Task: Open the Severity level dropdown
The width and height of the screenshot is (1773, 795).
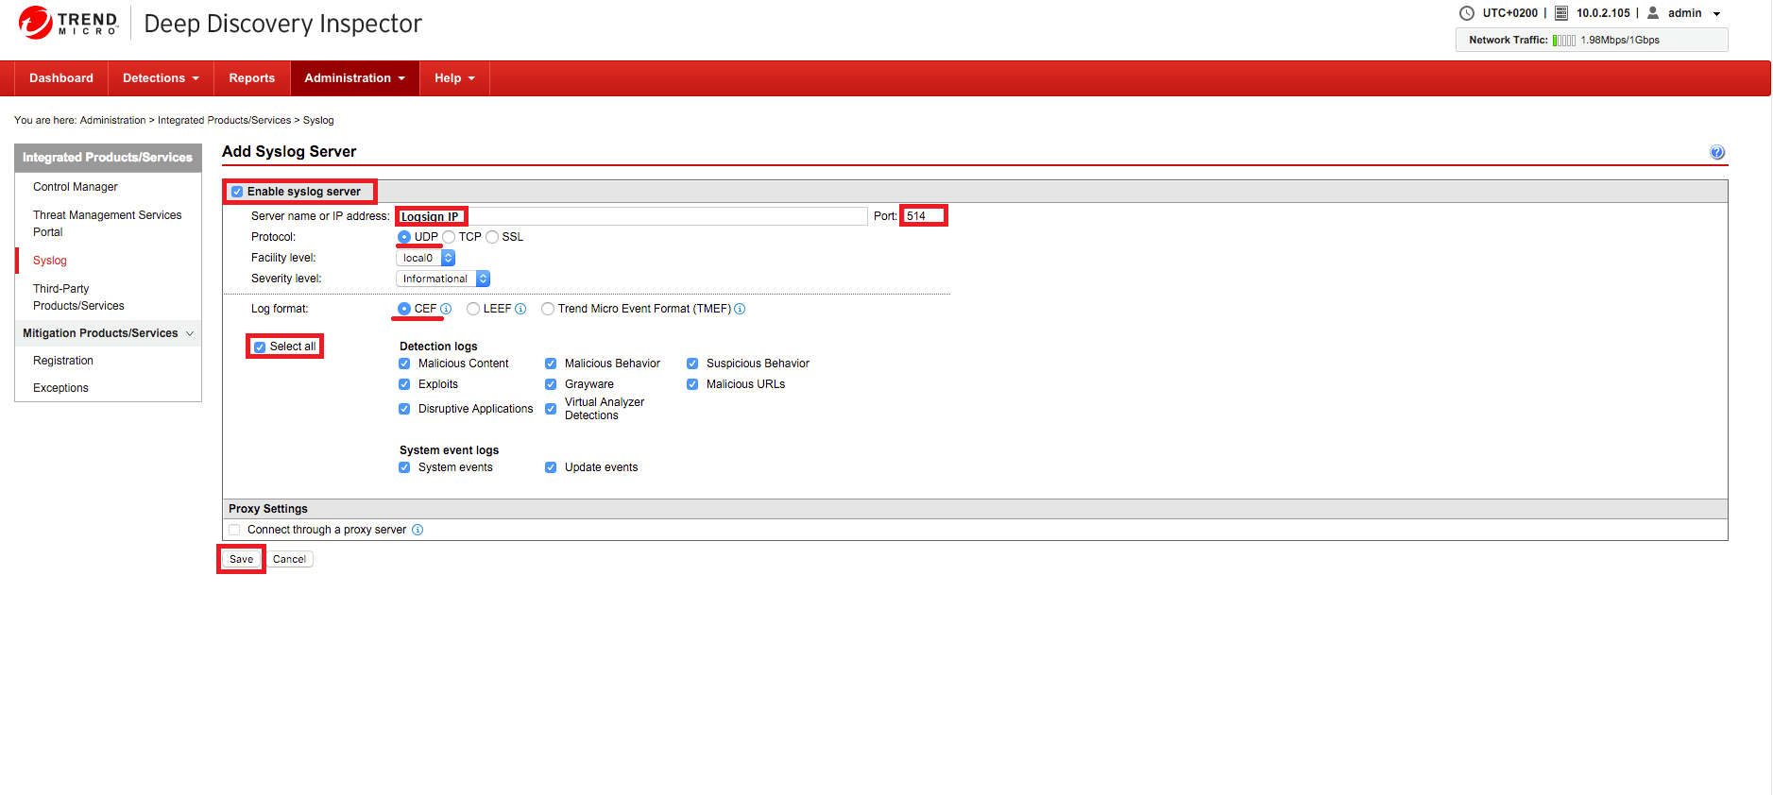Action: [443, 279]
